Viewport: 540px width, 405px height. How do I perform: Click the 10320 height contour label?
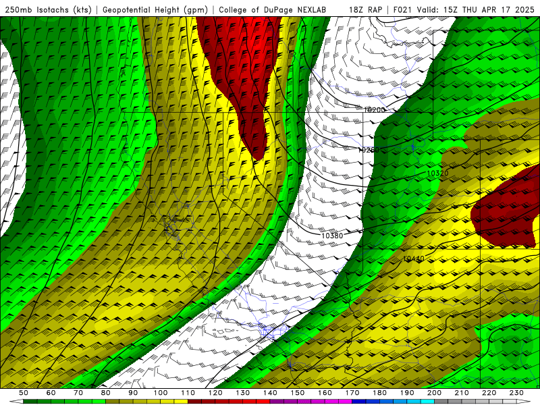[437, 173]
